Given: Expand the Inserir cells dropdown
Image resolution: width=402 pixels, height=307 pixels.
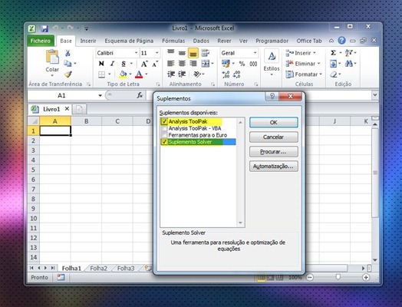Looking at the screenshot, I should point(315,53).
